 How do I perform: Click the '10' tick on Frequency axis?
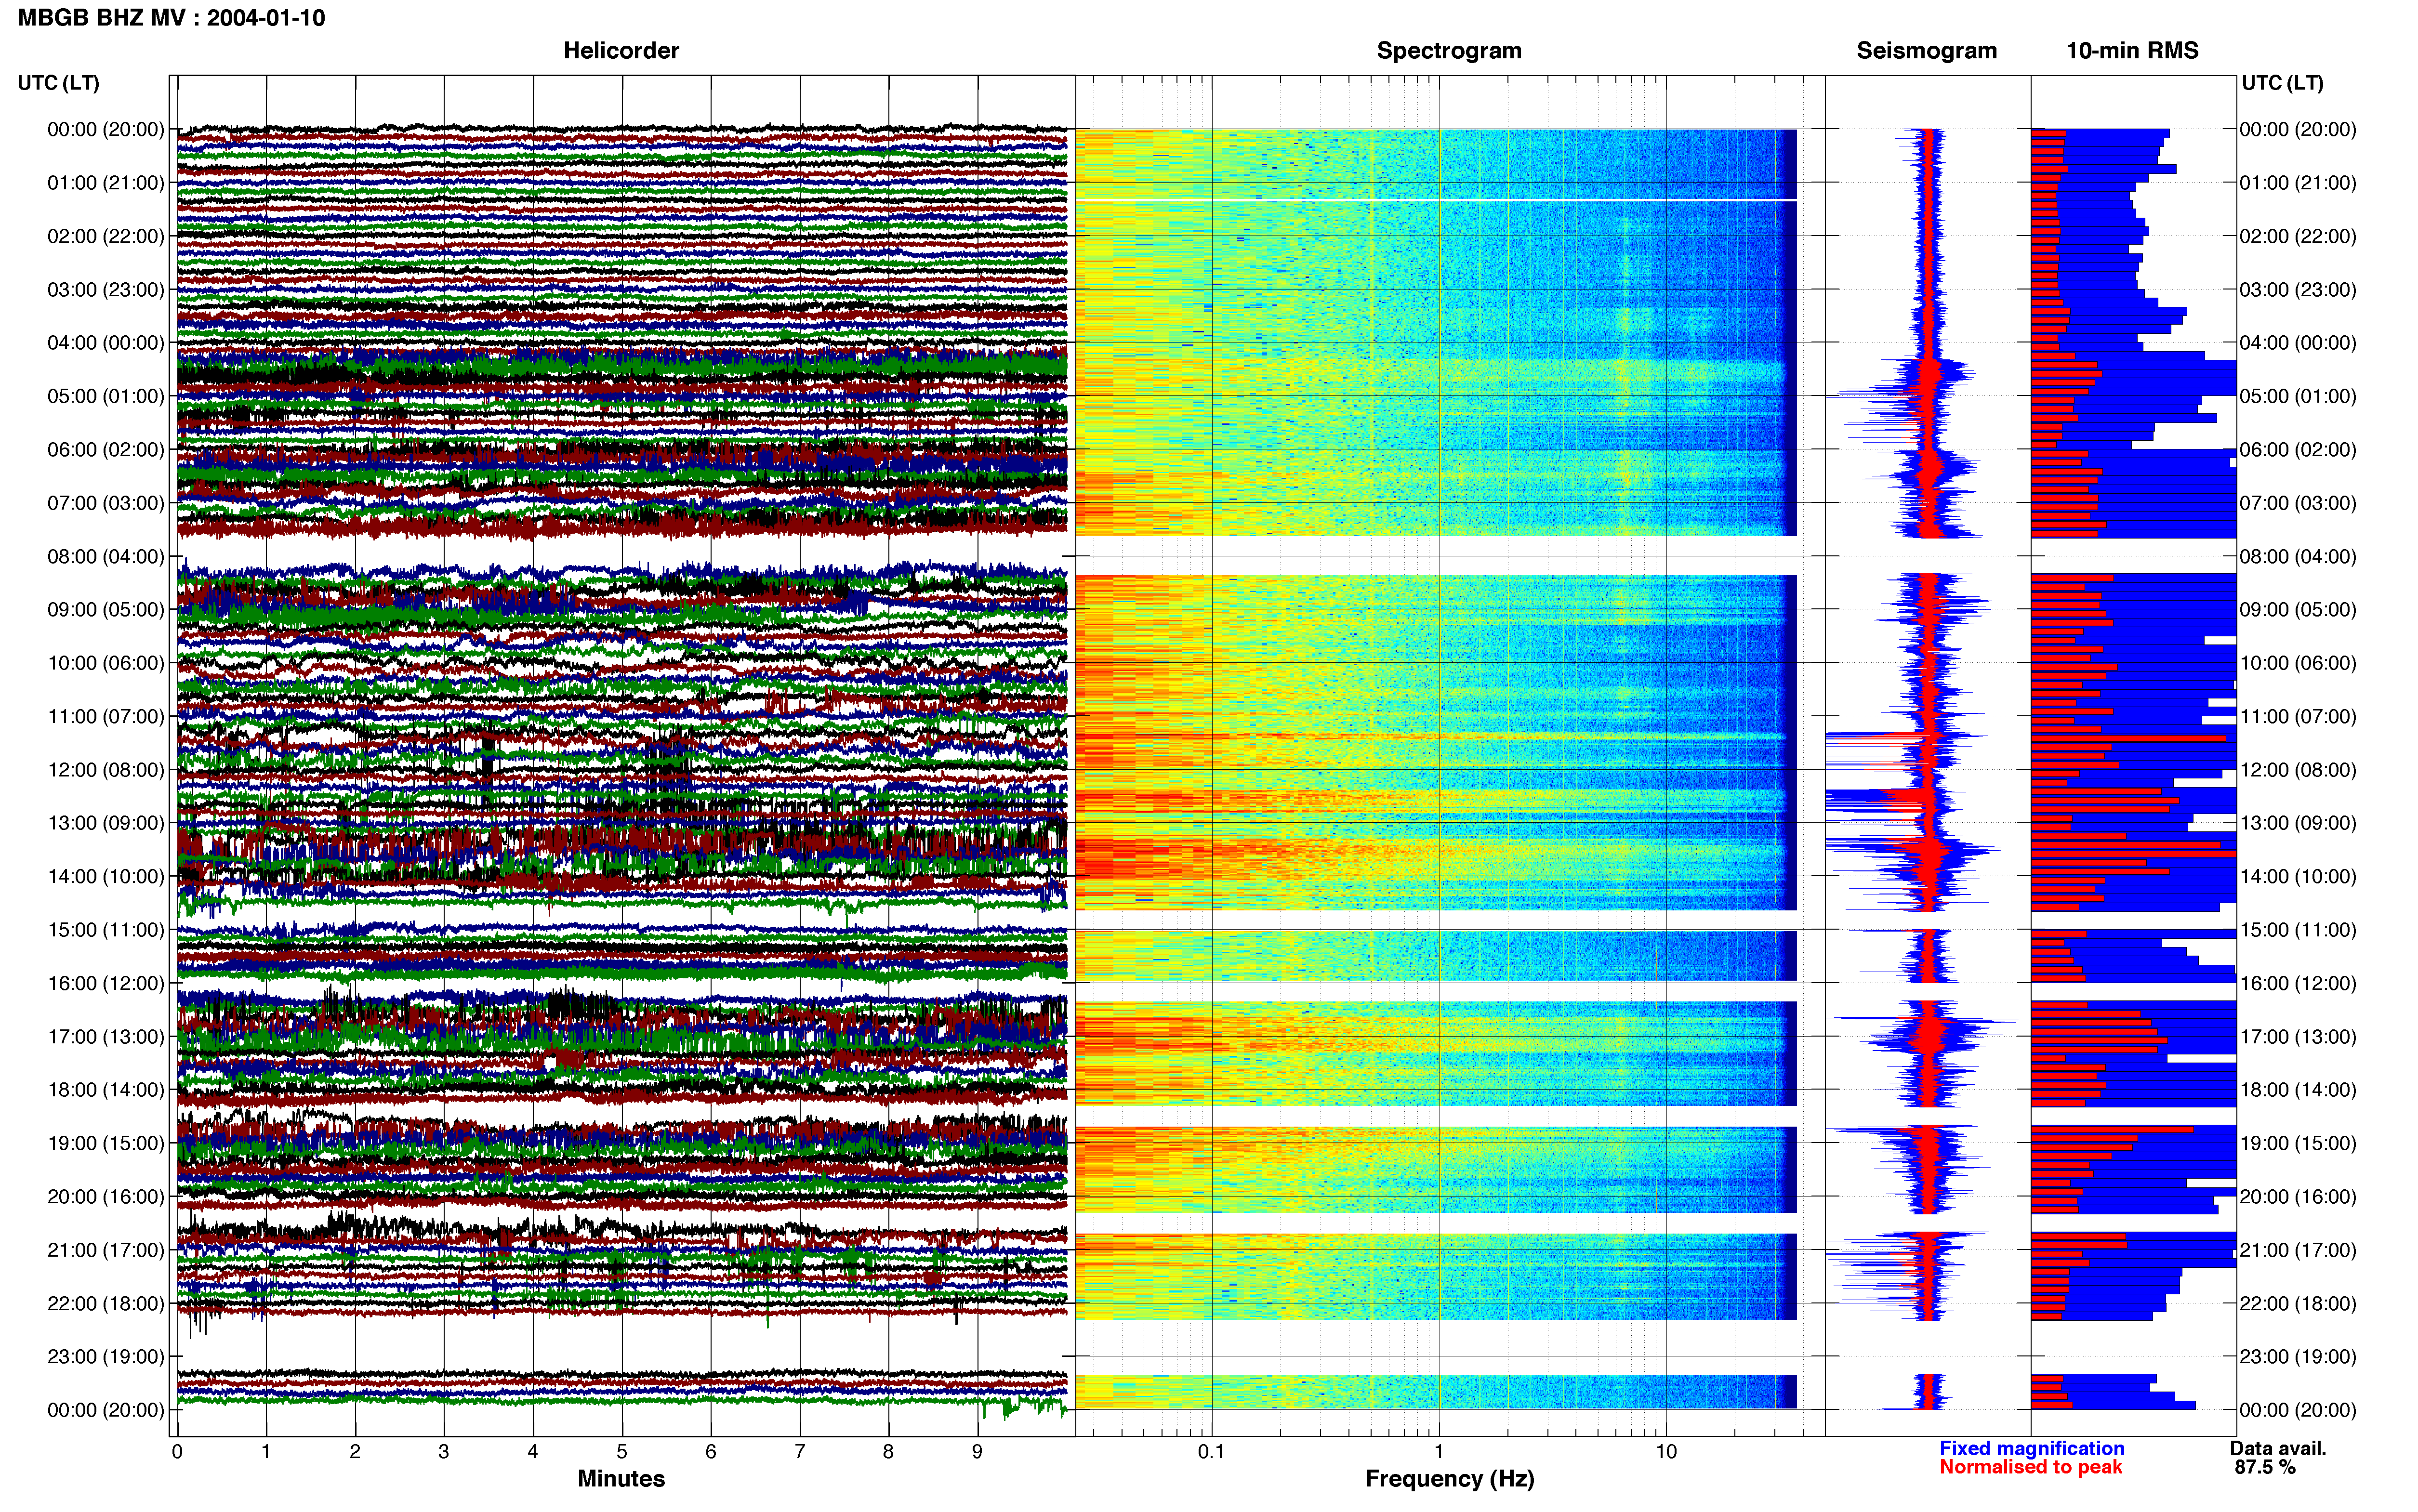pyautogui.click(x=1665, y=1451)
